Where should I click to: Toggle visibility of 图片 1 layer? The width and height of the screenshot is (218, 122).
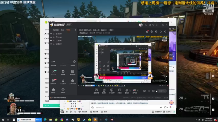click(x=51, y=44)
